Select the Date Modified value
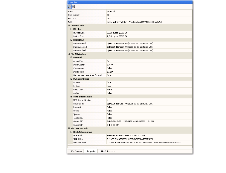Viewport: 226px width, 173px height. [x=130, y=50]
